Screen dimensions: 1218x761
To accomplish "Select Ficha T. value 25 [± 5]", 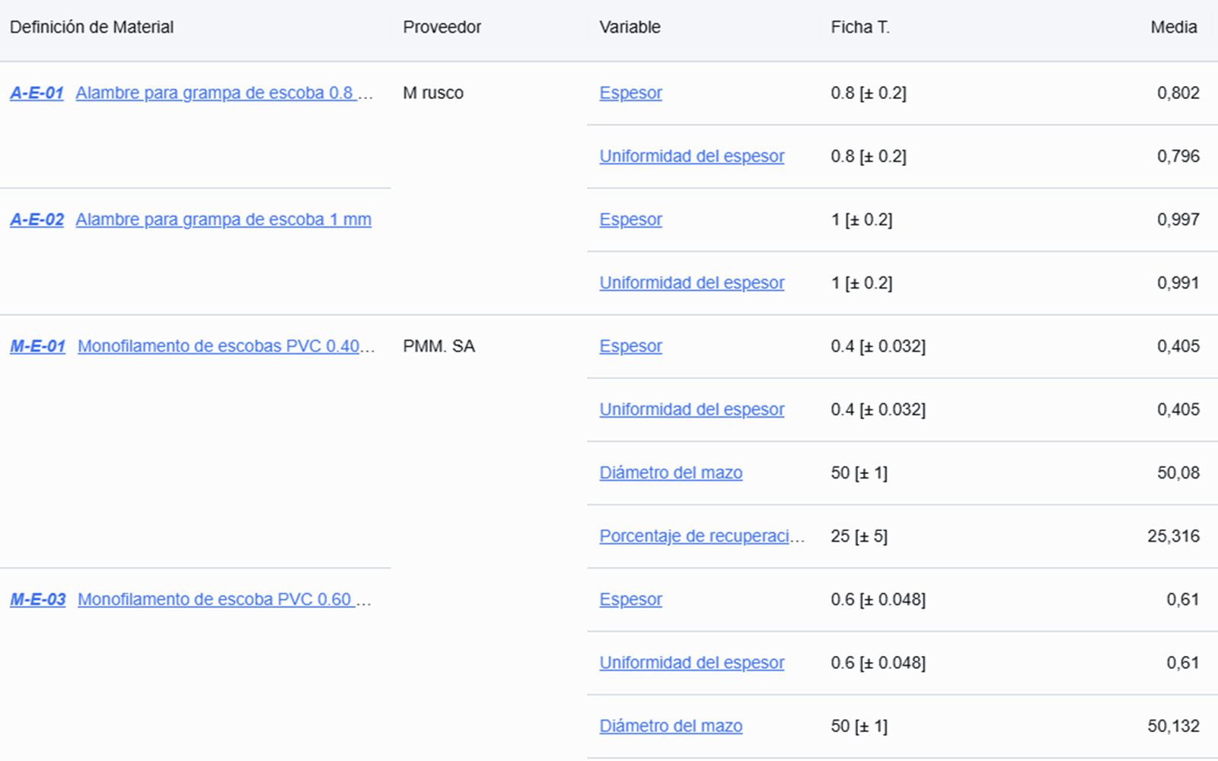I will (859, 536).
